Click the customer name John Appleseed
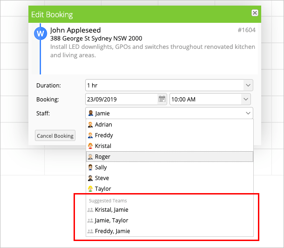The image size is (284, 248). click(75, 30)
